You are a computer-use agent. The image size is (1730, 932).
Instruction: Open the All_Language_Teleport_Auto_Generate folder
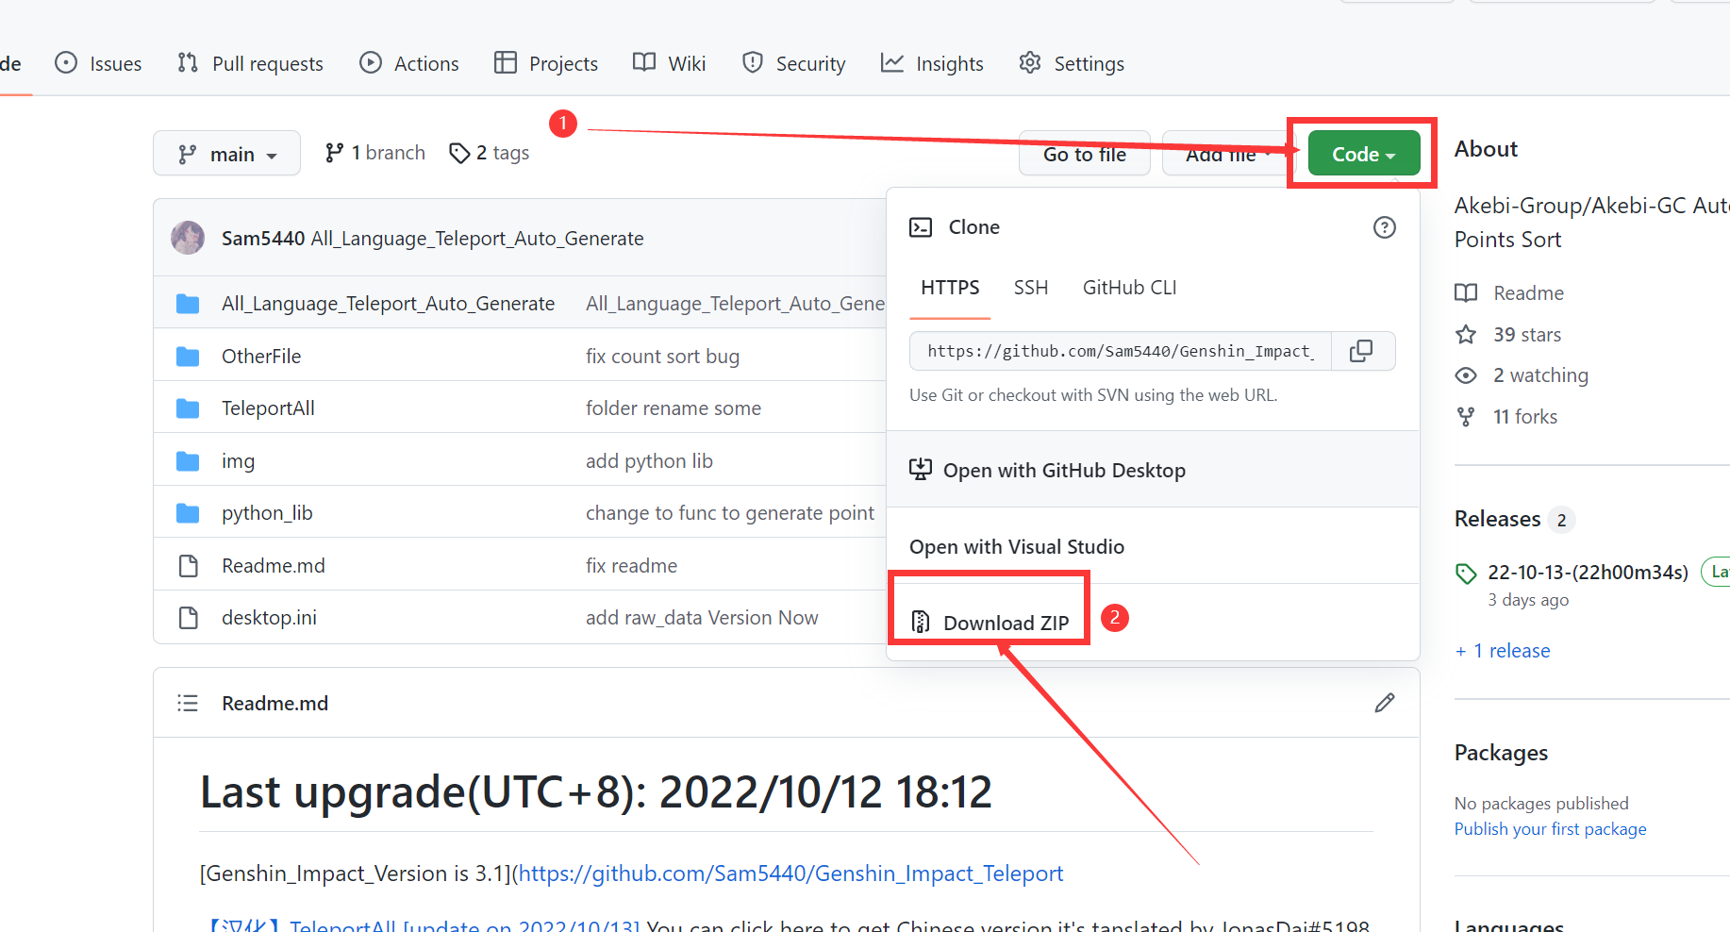[x=388, y=304]
